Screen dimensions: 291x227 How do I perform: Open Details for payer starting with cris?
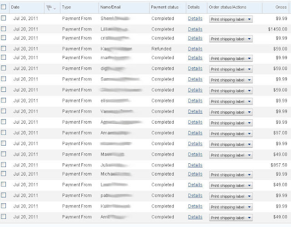pyautogui.click(x=195, y=38)
